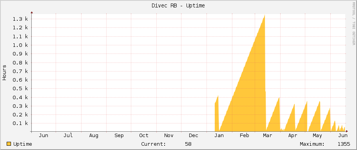Click the "Hours" vertical axis label
This screenshot has height=150, width=357.
[x=4, y=73]
